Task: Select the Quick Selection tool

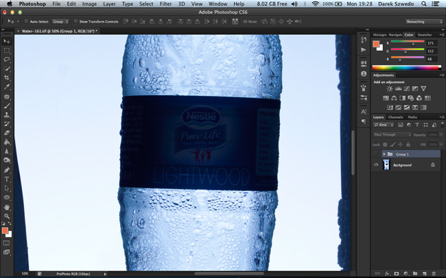Action: coord(7,68)
